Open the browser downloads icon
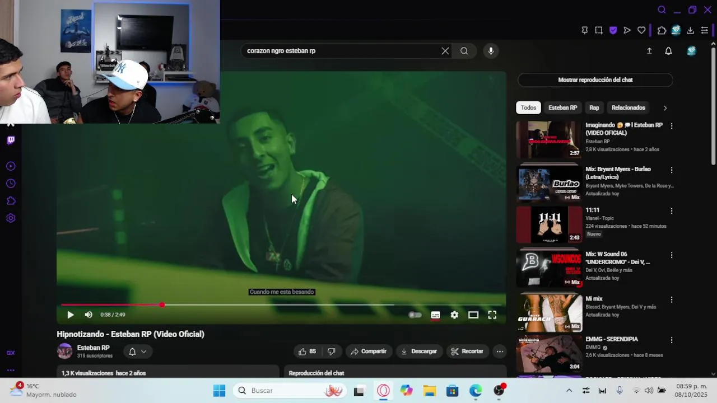717x403 pixels. tap(690, 30)
